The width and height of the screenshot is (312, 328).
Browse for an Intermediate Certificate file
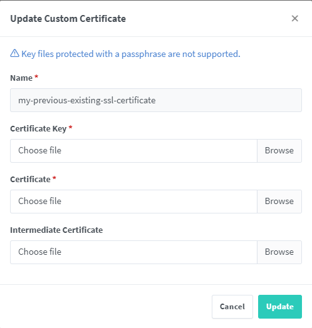279,252
